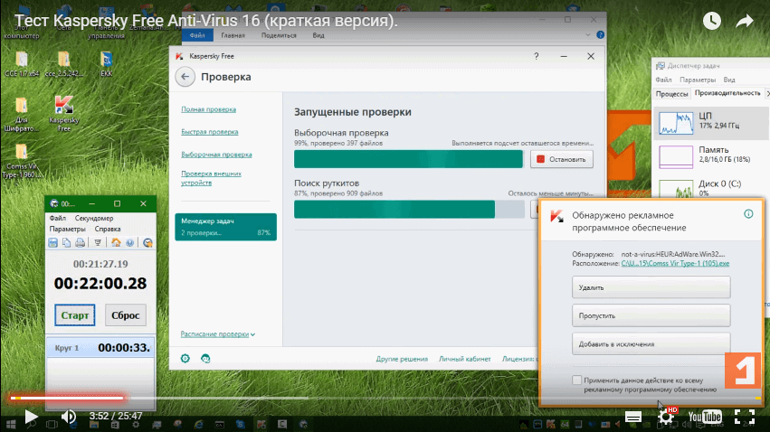Select the Comss Vir Type-1 960 folder
Screen dimensions: 770x432
(22, 161)
